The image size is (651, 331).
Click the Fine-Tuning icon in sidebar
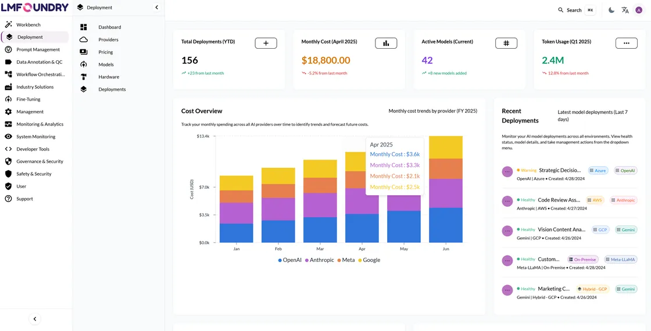point(8,99)
